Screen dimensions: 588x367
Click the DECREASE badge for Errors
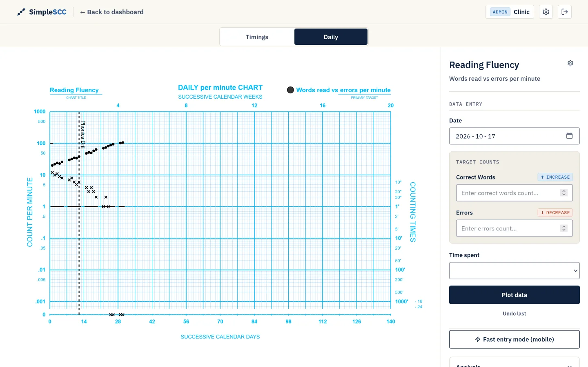coord(555,212)
